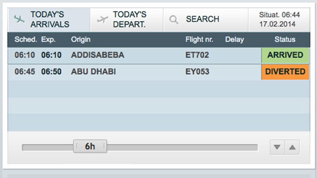Open the Search tab
The image size is (317, 178).
(x=206, y=20)
